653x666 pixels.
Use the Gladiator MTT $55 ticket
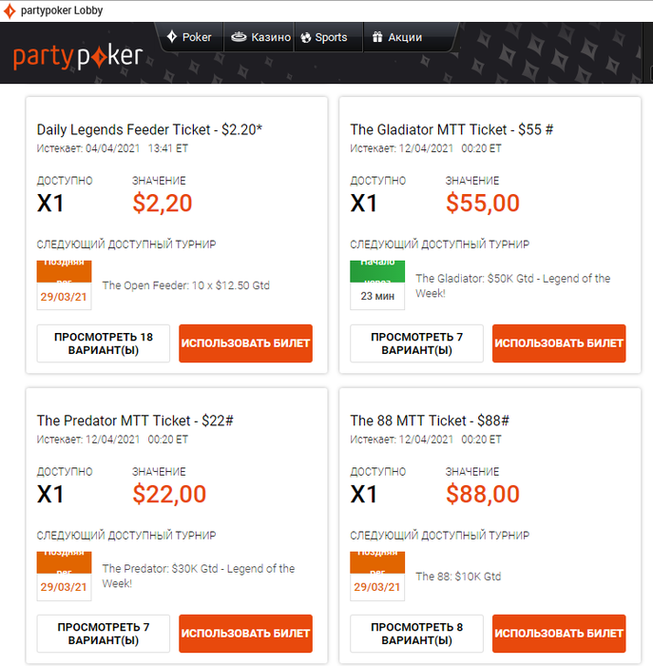559,343
